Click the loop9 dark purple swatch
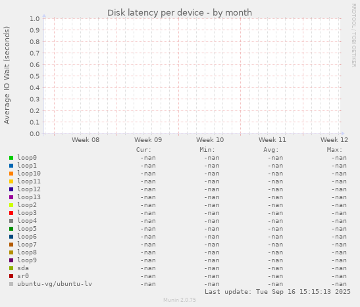This screenshot has height=307, width=360. click(11, 260)
